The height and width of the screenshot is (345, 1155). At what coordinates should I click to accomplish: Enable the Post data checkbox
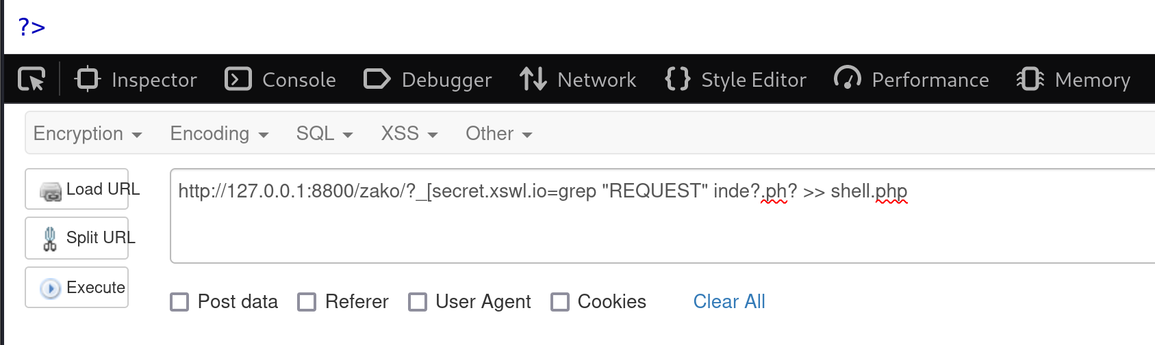[179, 302]
